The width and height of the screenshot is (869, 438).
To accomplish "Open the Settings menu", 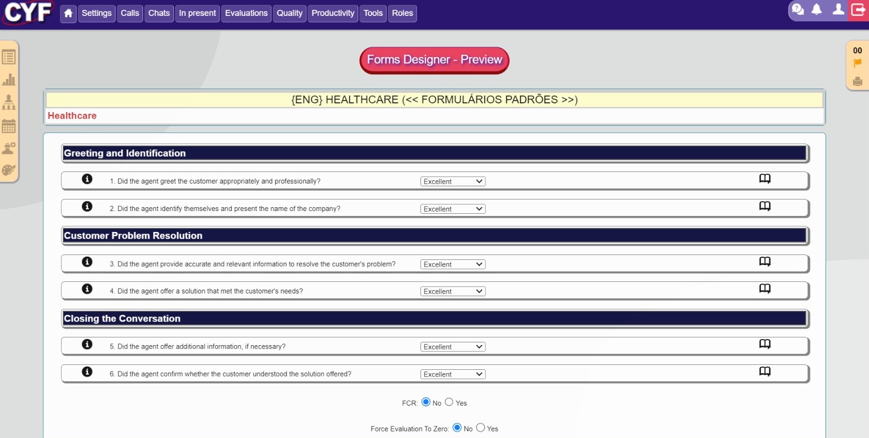I will [x=97, y=13].
